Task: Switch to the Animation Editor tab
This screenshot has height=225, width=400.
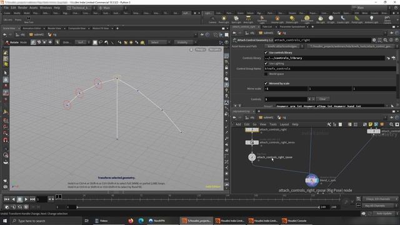Action: click(32, 28)
